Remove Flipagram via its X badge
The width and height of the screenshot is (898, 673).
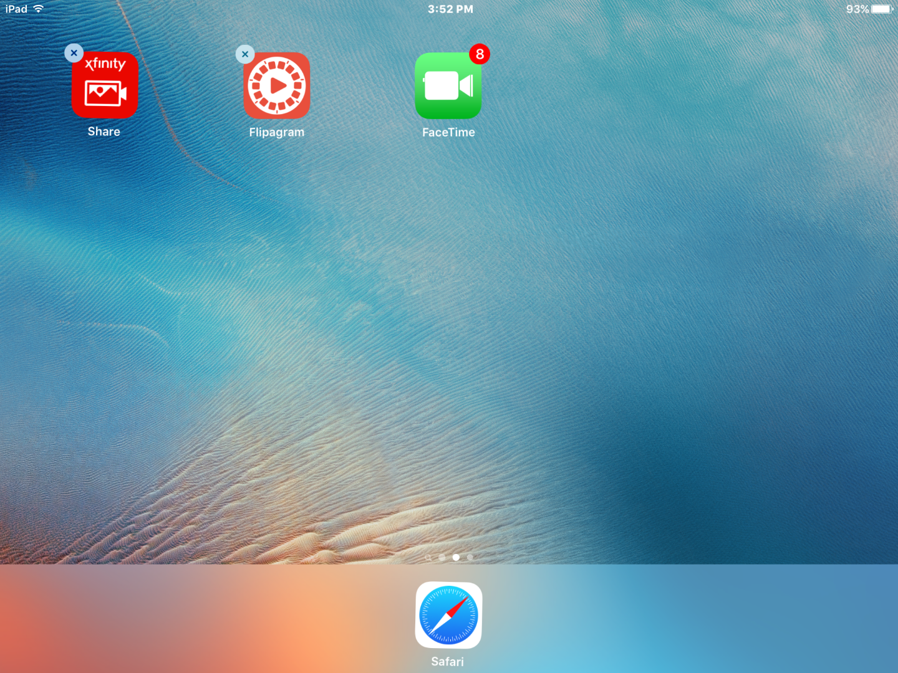[x=245, y=54]
